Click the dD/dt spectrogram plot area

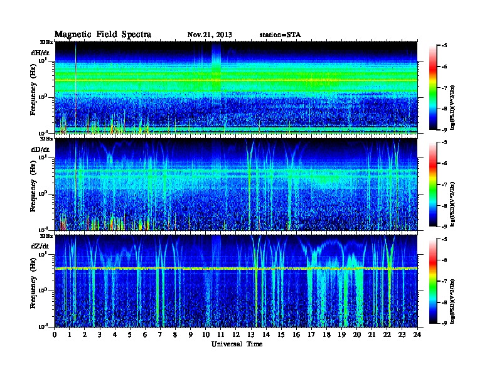click(x=236, y=184)
